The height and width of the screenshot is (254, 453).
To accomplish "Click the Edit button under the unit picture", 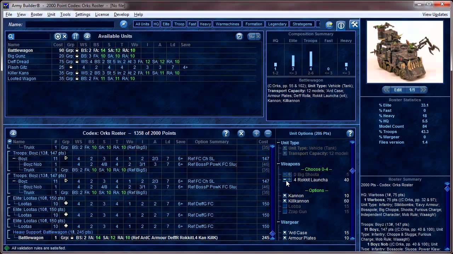I will 398,90.
